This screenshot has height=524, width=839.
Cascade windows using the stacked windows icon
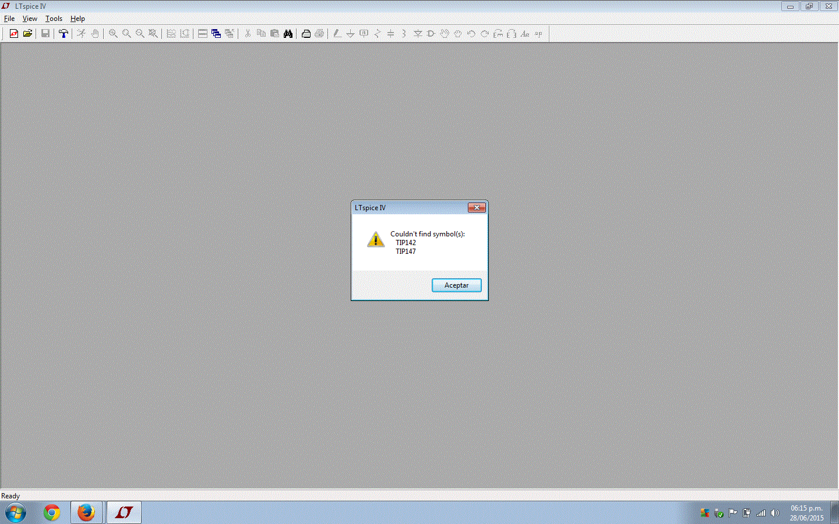pos(216,34)
